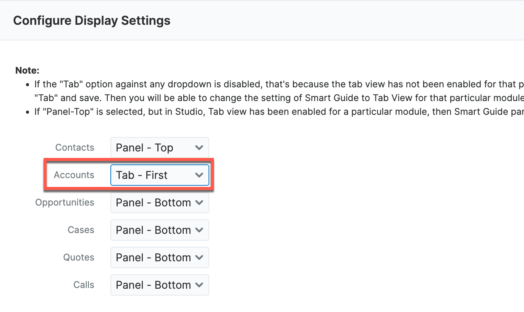
Task: Click the Calls field label
Action: coord(84,285)
